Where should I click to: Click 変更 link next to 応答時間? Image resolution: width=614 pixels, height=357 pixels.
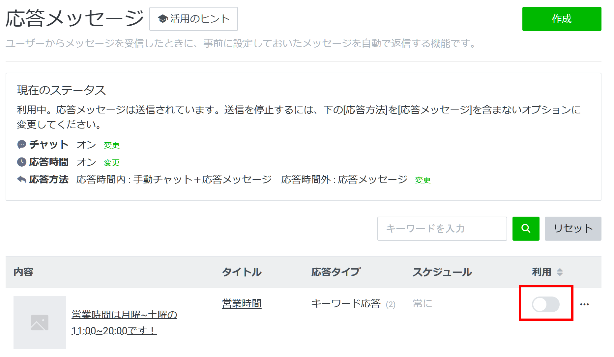(x=112, y=162)
